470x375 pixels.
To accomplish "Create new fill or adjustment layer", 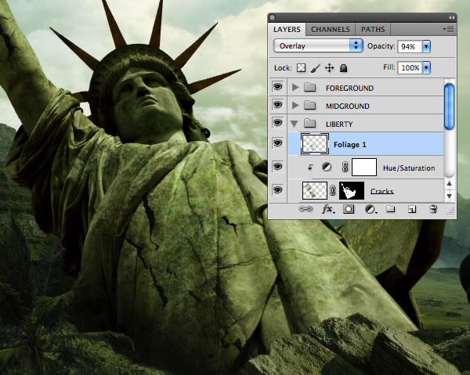I will click(x=371, y=209).
